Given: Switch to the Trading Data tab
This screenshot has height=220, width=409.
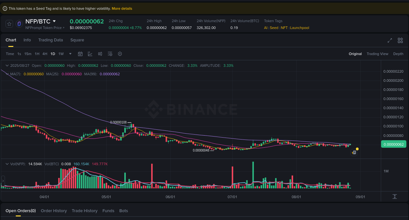Looking at the screenshot, I should (x=51, y=40).
